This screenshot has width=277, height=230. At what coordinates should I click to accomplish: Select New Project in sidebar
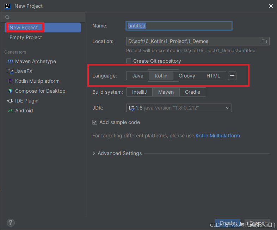pos(43,27)
